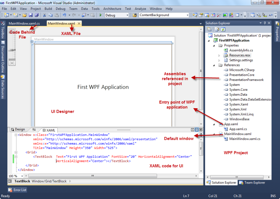Switch to the Team Explorer tab
280x199 pixels.
coord(252,183)
